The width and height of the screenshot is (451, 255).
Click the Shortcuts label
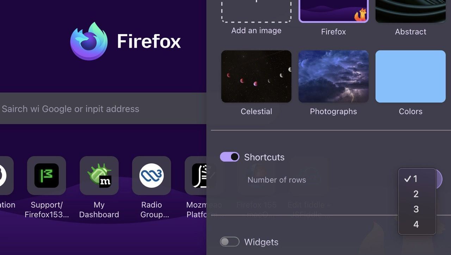[264, 157]
